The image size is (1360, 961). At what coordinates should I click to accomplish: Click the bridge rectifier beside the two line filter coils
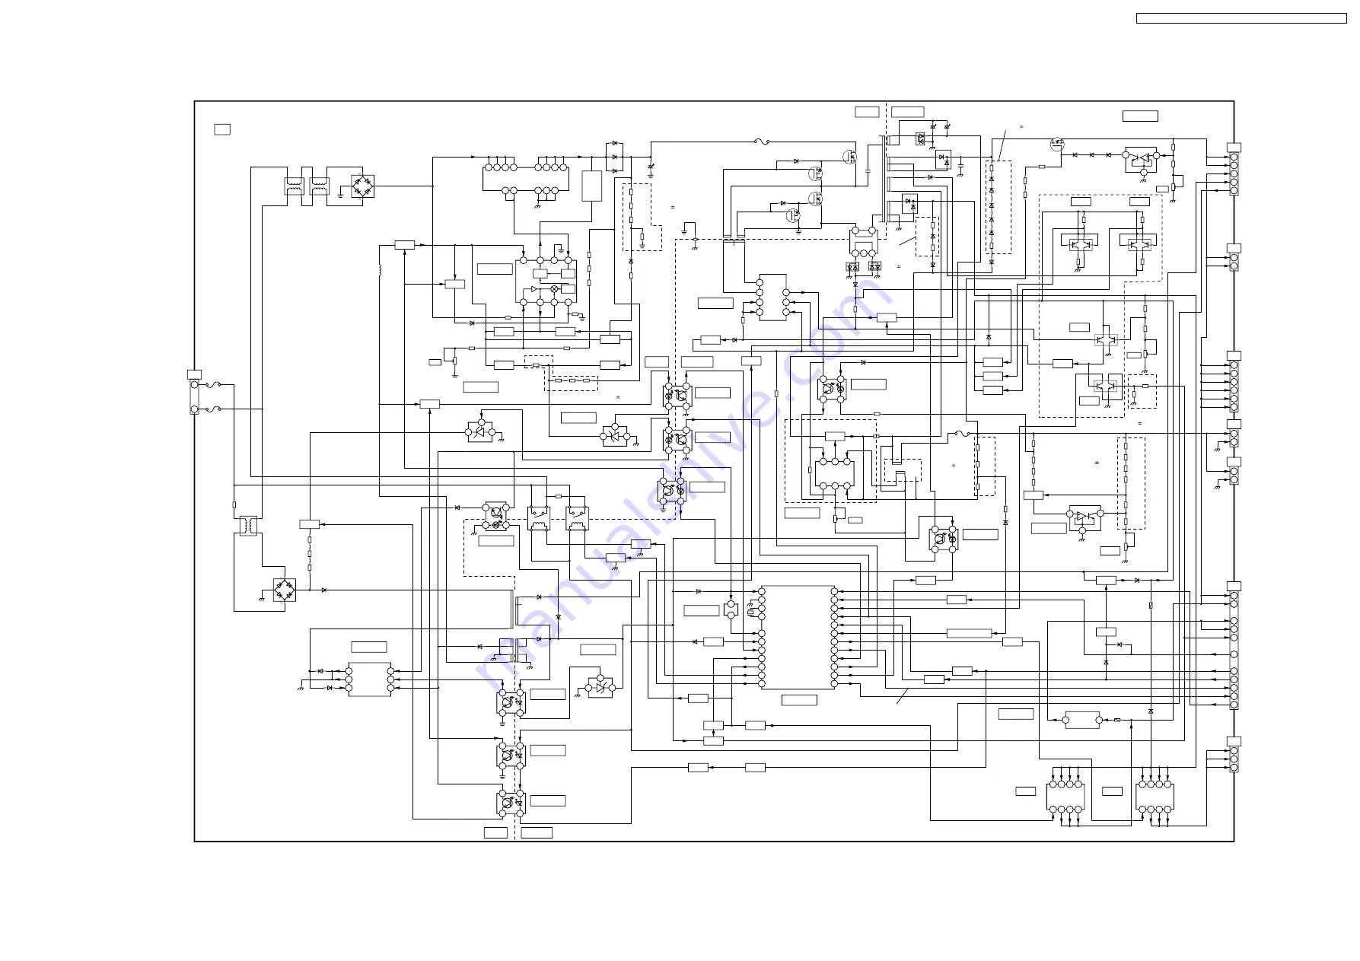[x=362, y=186]
